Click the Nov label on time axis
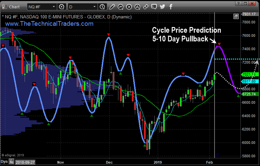The width and height of the screenshot is (260, 166). pyautogui.click(x=61, y=162)
